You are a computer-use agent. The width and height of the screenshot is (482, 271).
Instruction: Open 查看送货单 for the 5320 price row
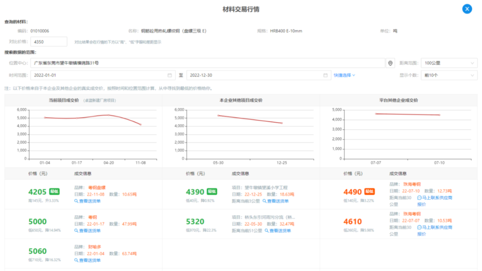pos(280,230)
